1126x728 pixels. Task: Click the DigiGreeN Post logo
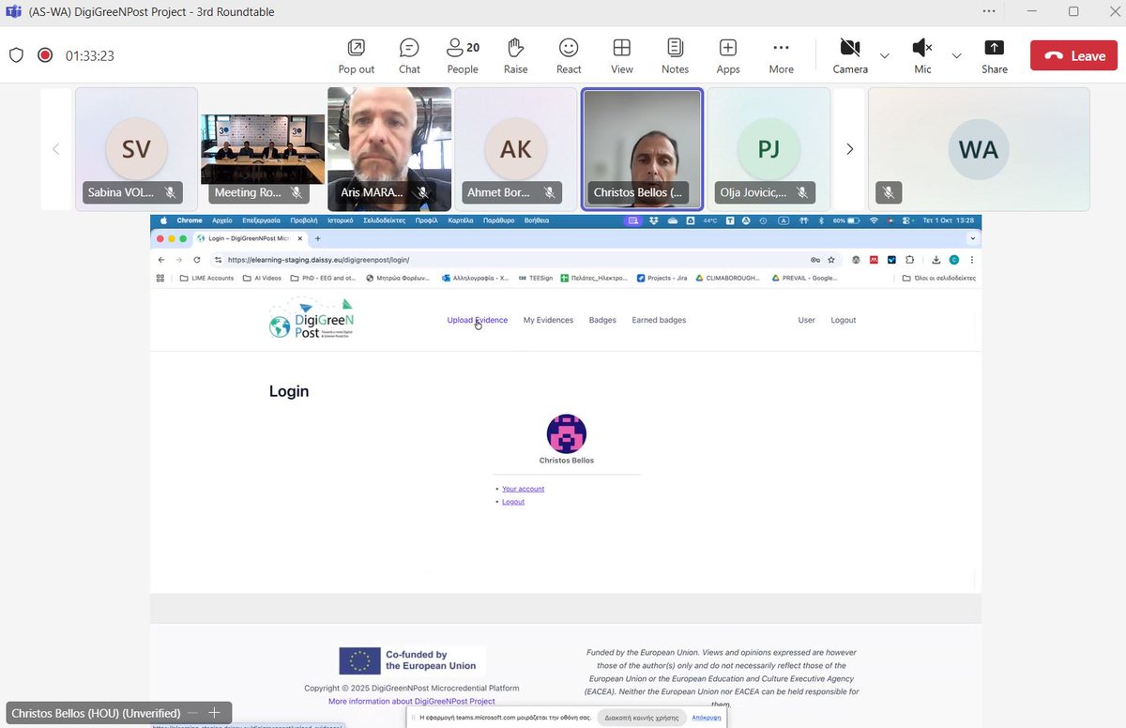(x=312, y=319)
